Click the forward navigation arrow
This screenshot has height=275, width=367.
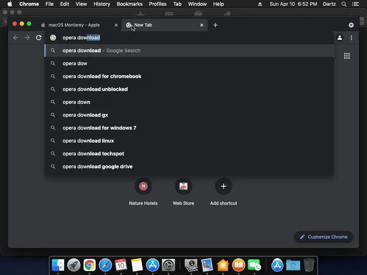pos(27,38)
